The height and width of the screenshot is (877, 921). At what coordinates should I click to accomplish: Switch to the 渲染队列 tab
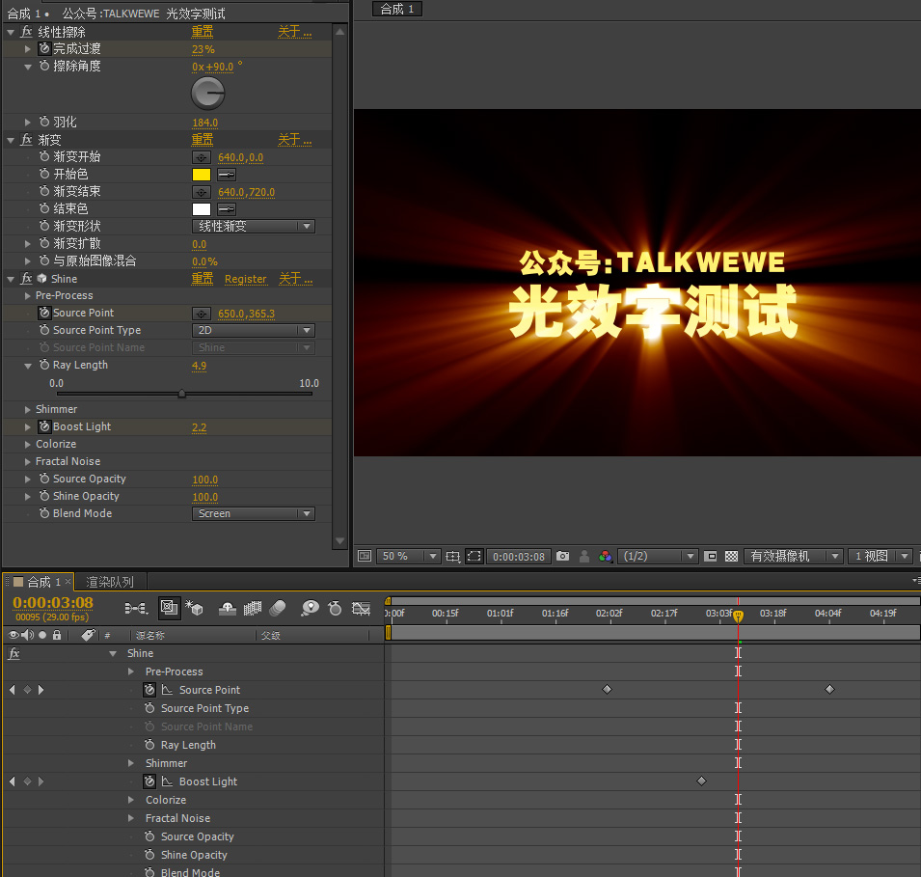(x=110, y=582)
